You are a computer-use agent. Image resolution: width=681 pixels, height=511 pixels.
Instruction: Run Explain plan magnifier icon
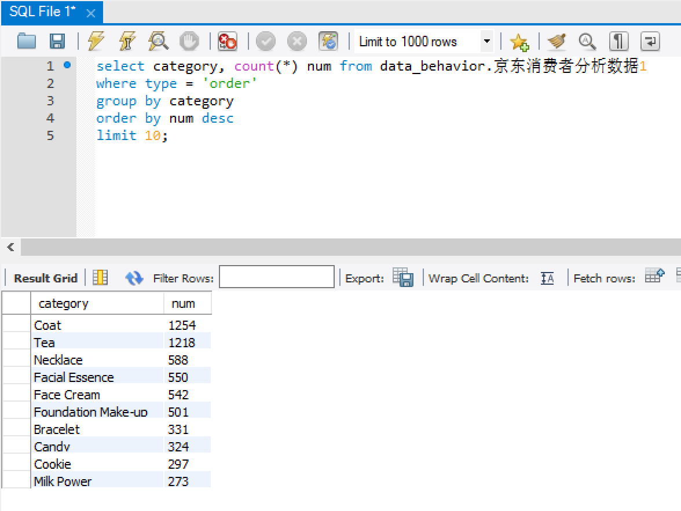[158, 41]
